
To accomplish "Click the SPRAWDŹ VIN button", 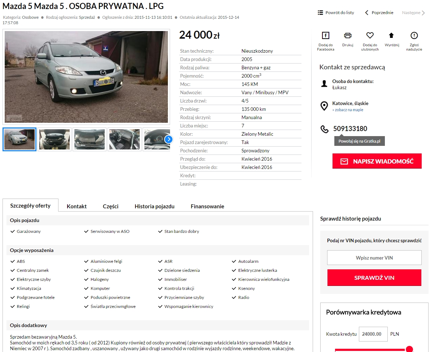I will click(x=374, y=278).
